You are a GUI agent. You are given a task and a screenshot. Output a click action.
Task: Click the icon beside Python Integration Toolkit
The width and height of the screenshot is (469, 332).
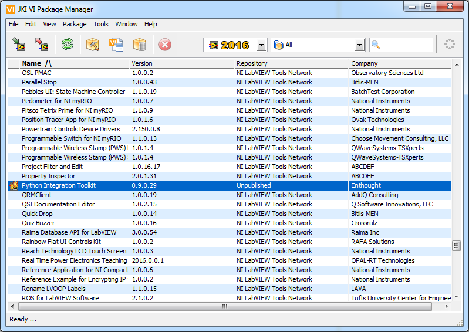click(14, 185)
